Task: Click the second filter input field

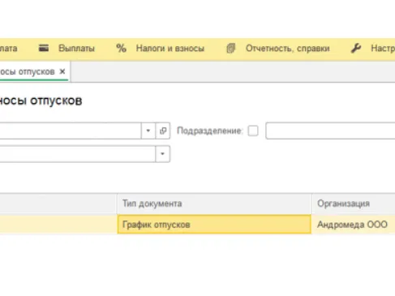Action: click(78, 154)
